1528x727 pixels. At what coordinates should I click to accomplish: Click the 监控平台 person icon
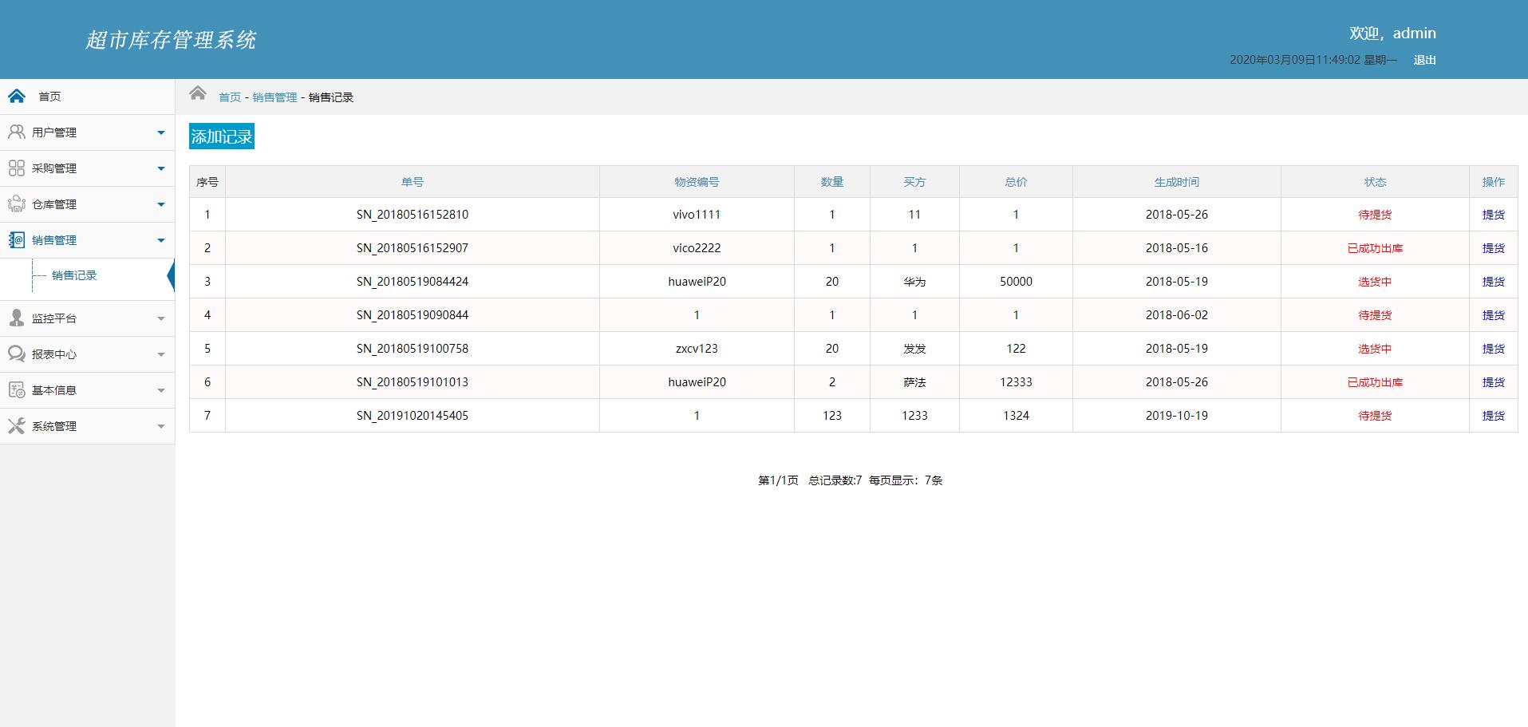coord(17,318)
